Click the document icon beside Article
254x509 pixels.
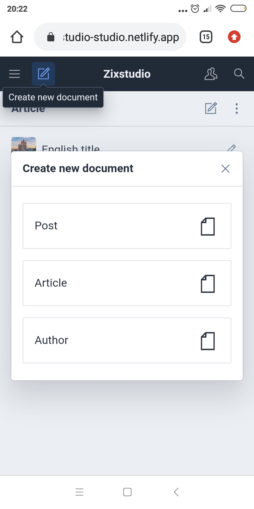pos(208,283)
